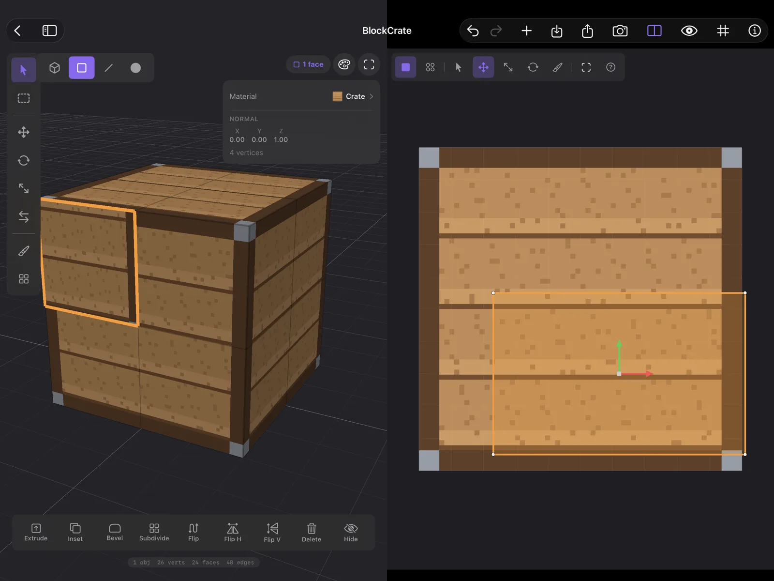The image size is (774, 581).
Task: Select the paint brush tool in left toolbar
Action: 24,251
